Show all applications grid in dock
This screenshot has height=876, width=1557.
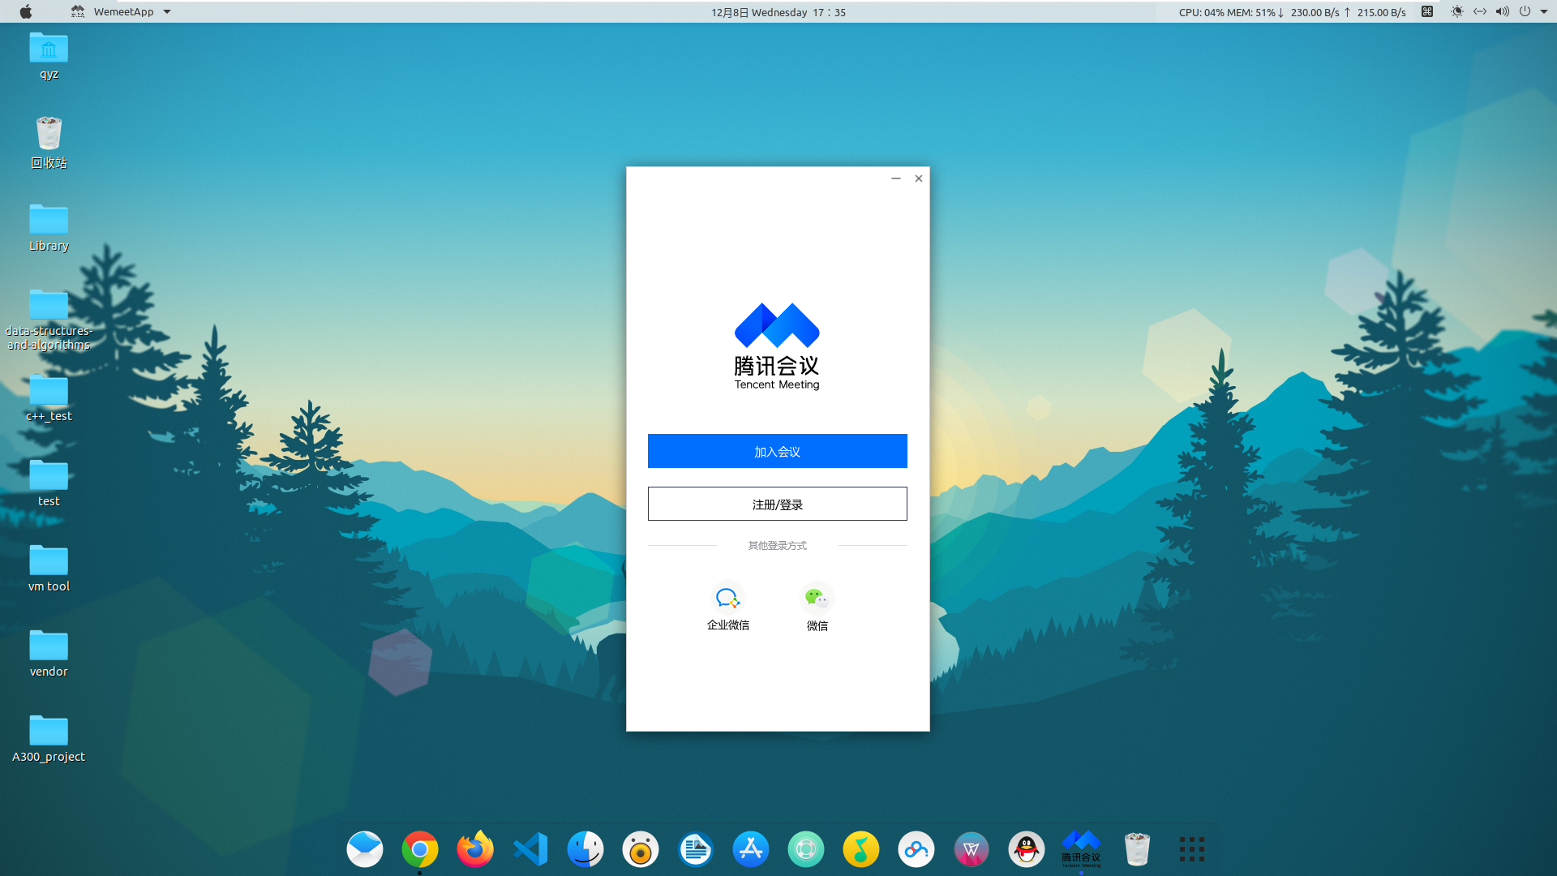(x=1192, y=849)
